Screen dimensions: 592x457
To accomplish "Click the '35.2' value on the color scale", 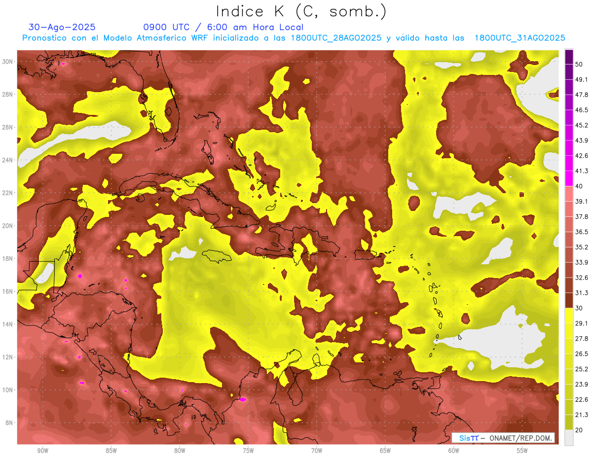I will coord(582,247).
